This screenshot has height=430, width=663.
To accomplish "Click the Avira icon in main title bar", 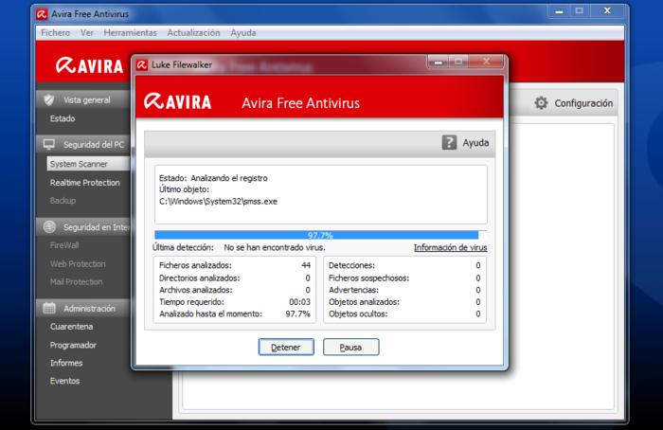I will pyautogui.click(x=42, y=14).
